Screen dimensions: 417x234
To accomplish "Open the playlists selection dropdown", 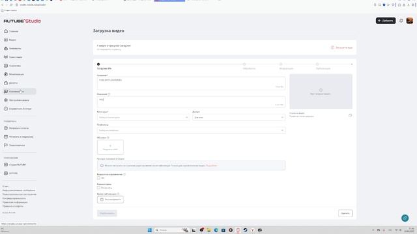I will pos(191,130).
